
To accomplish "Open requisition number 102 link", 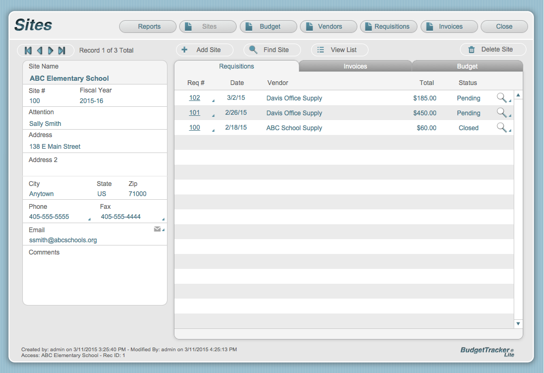I will pos(195,98).
